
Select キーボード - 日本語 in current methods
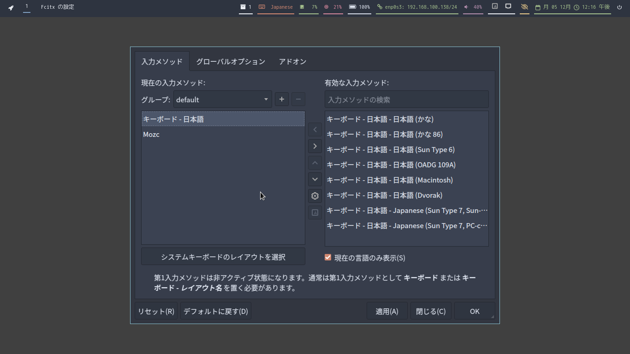pos(223,119)
